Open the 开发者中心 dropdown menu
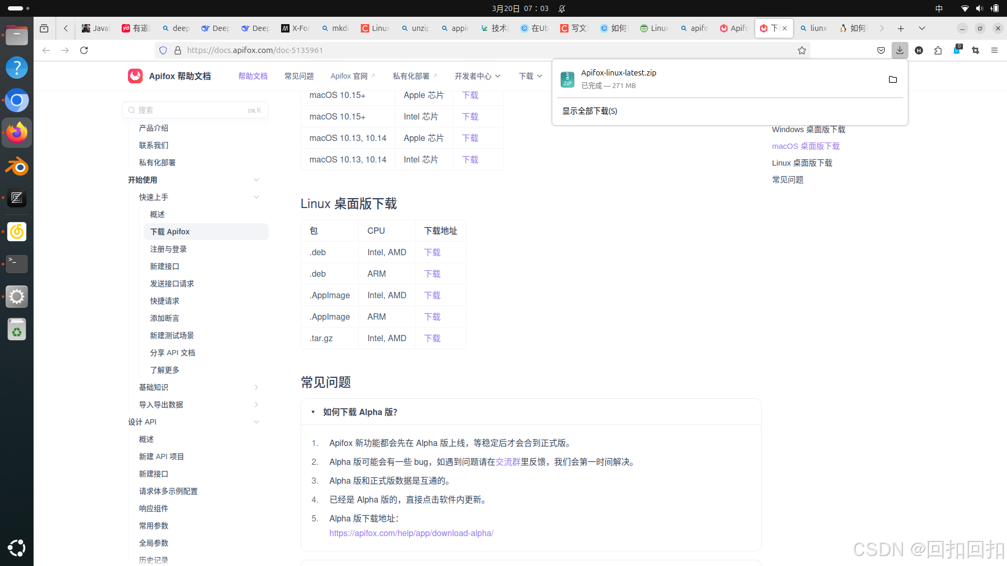The width and height of the screenshot is (1007, 566). tap(477, 77)
